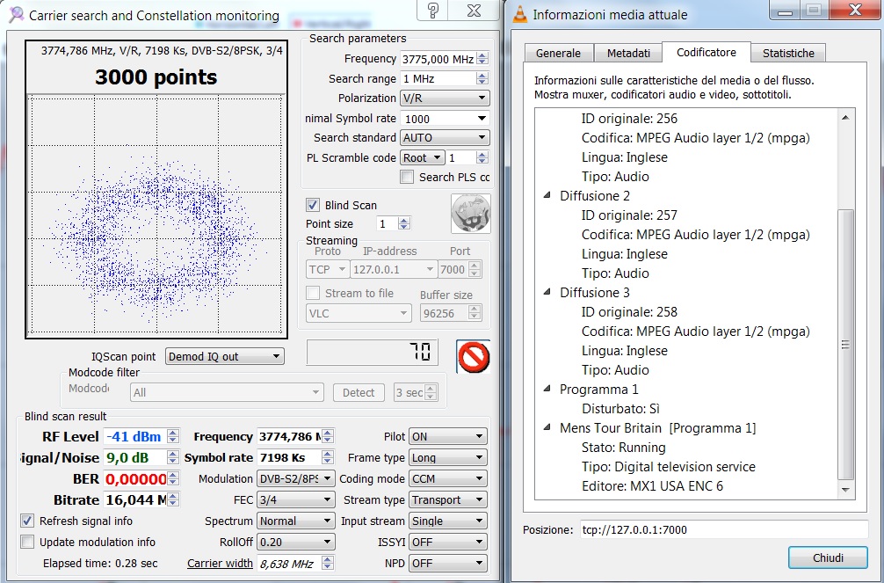Click the search Frequency stepper arrows

coord(482,59)
